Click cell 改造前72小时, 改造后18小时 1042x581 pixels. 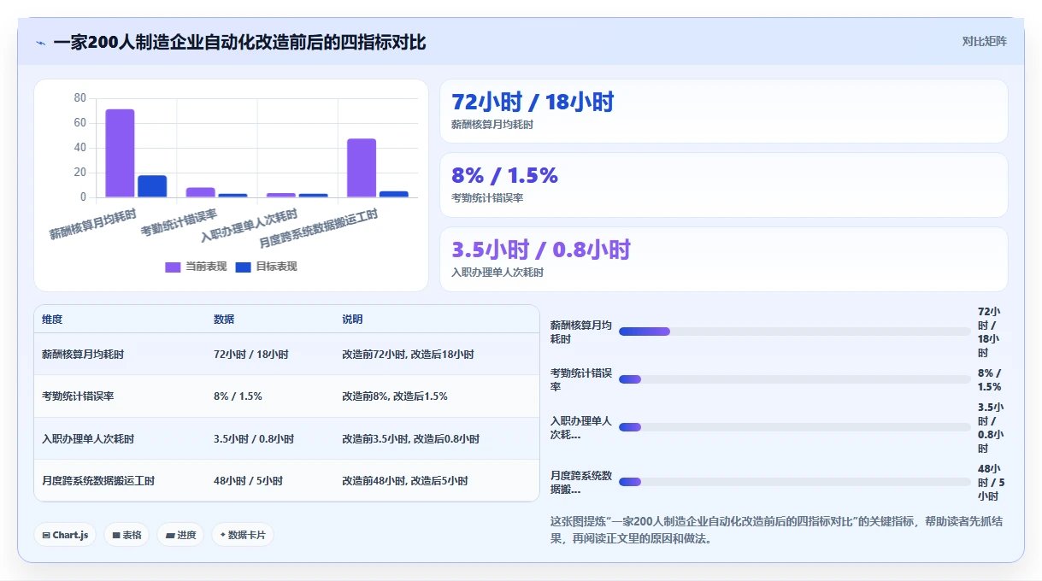(x=408, y=354)
